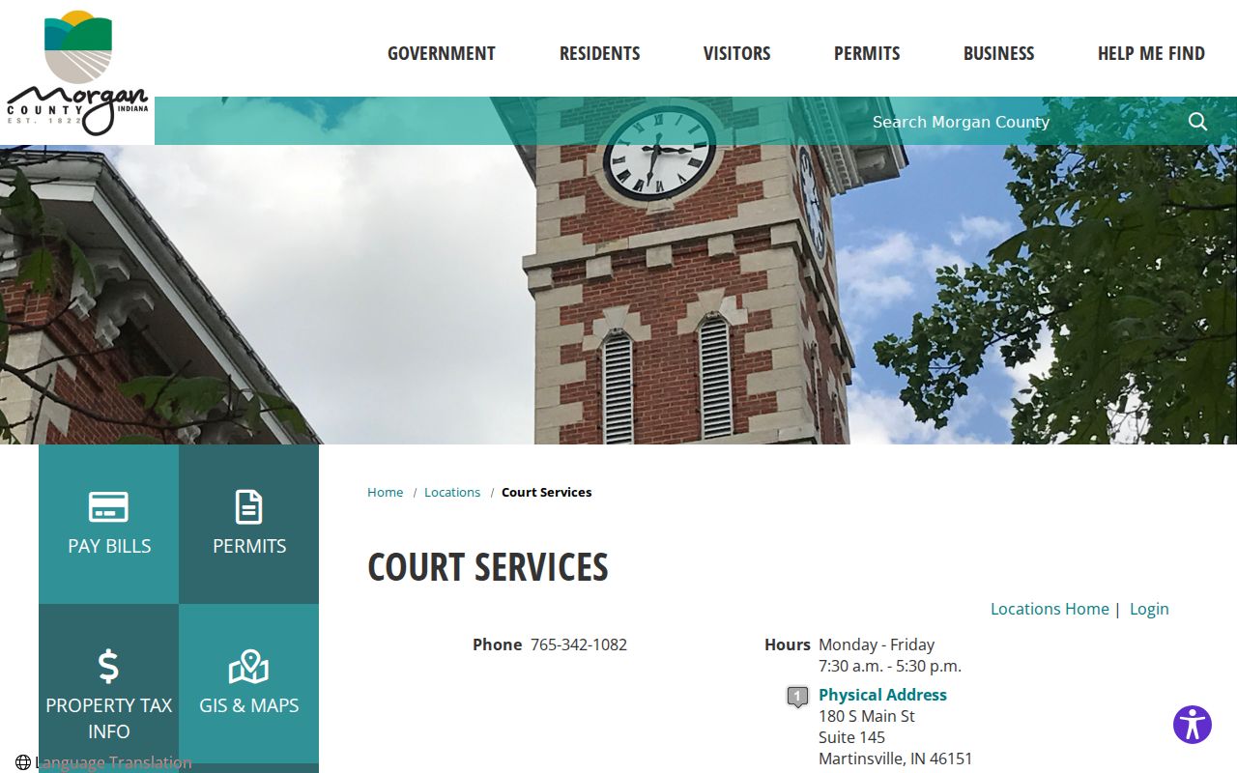1237x773 pixels.
Task: Open the Residents menu
Action: pyautogui.click(x=599, y=54)
